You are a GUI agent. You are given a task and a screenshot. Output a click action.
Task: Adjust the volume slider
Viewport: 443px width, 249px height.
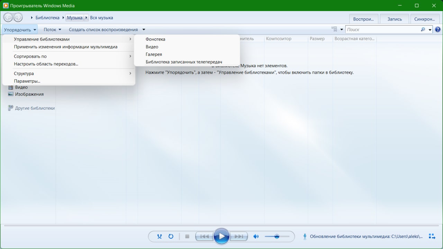tap(277, 237)
